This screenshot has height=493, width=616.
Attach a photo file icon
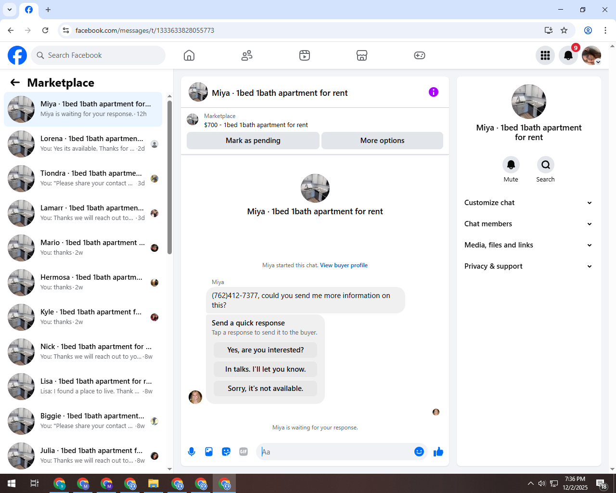click(209, 452)
